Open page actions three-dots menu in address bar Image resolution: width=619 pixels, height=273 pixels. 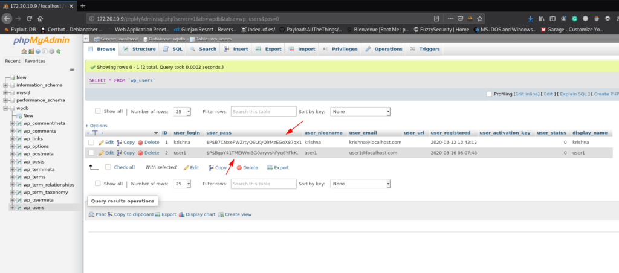(x=450, y=18)
